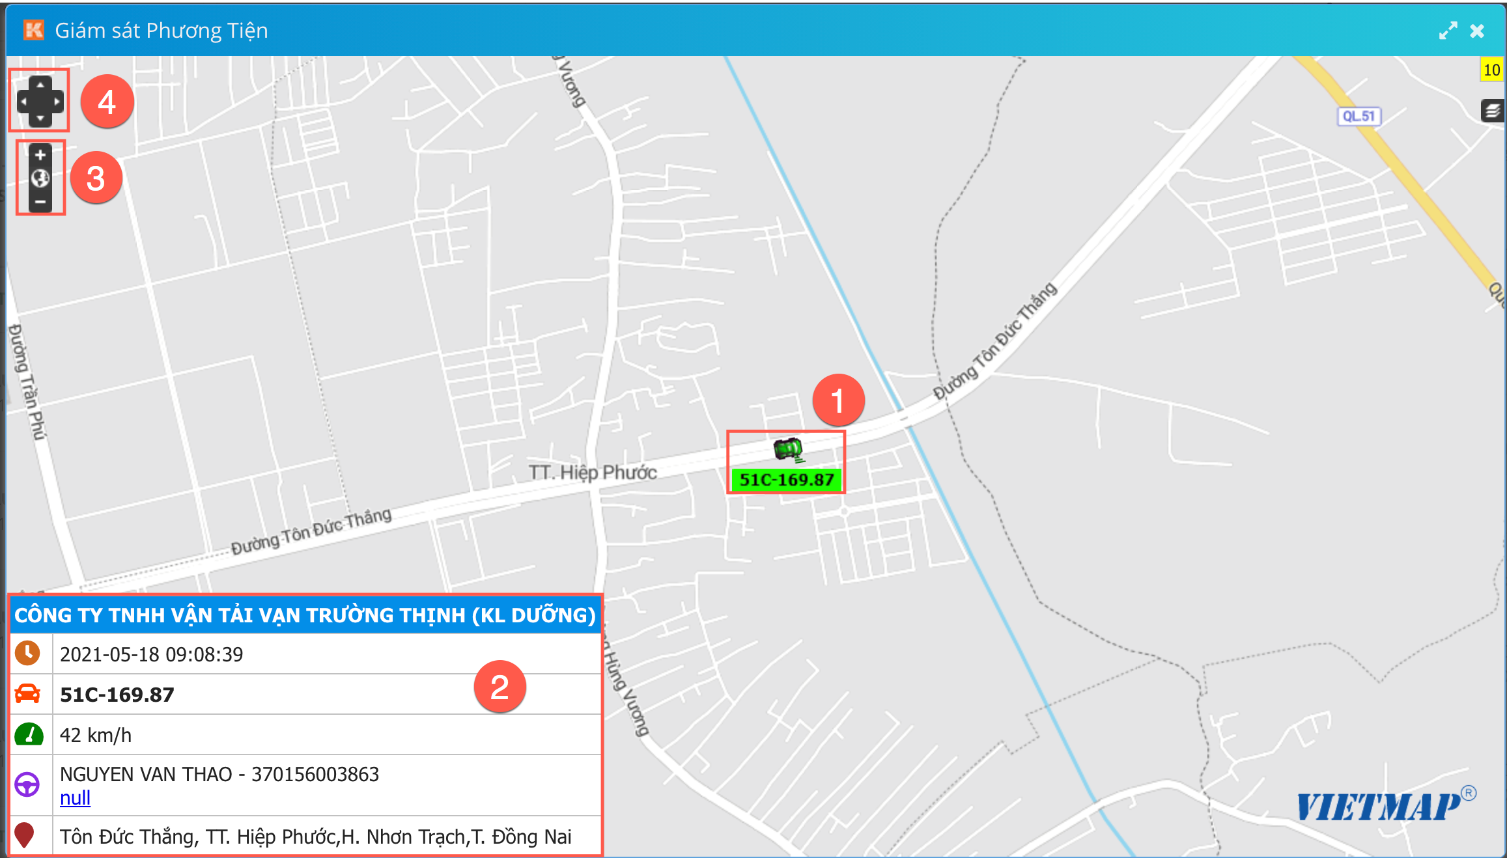Click the green truck vehicle marker
Image resolution: width=1507 pixels, height=858 pixels.
pyautogui.click(x=788, y=449)
